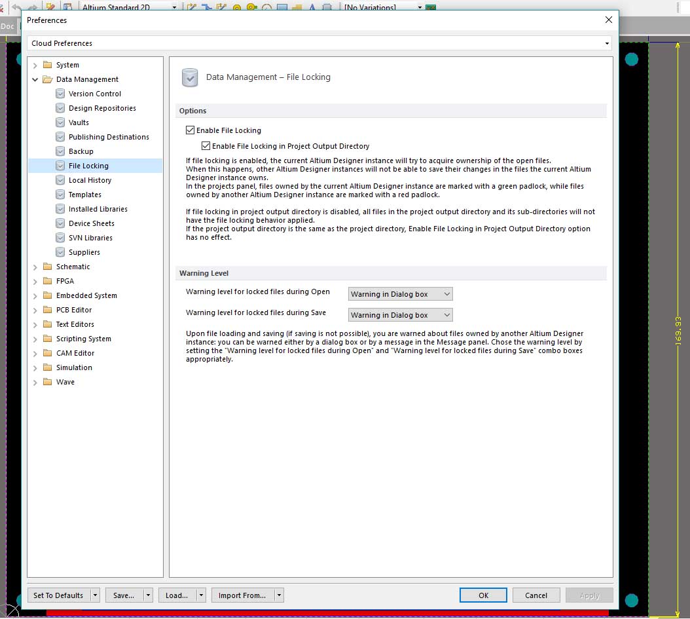Open the Cloud Preferences dropdown
This screenshot has width=690, height=619.
(x=608, y=43)
